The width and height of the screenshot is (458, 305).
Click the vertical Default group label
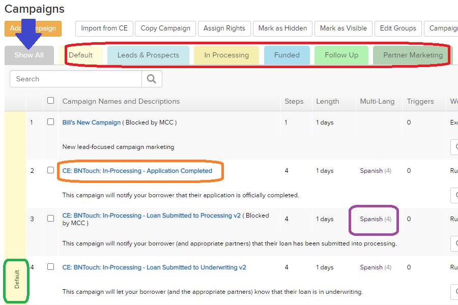[x=17, y=279]
